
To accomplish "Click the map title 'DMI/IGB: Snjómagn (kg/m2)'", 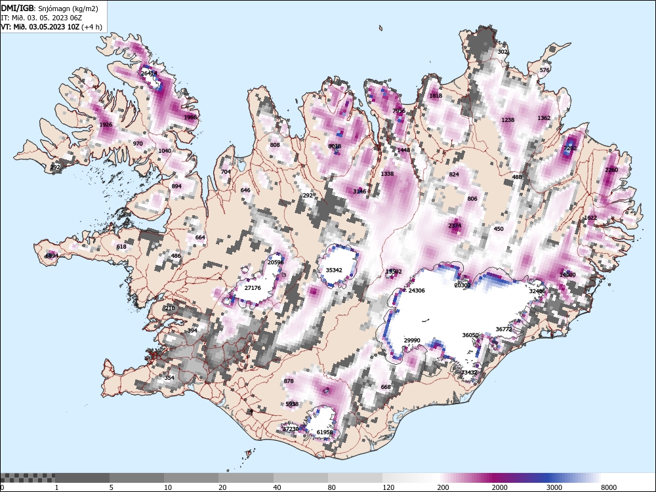I will 50,8.
